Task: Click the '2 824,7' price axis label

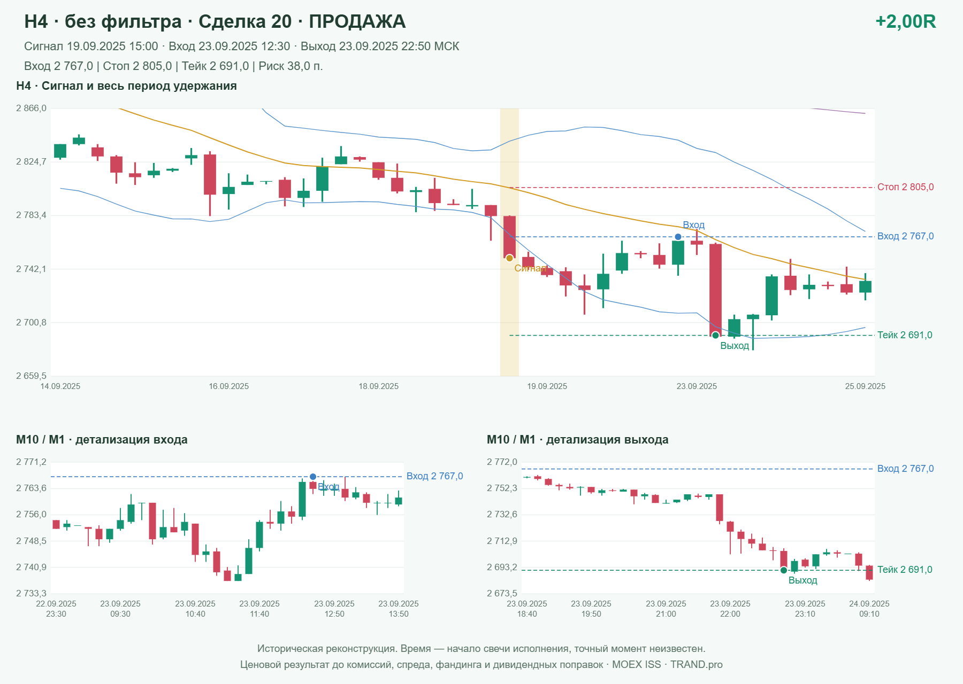Action: tap(31, 162)
